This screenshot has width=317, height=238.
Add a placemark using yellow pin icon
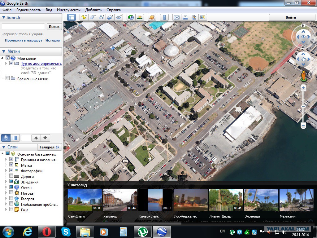tap(84, 17)
